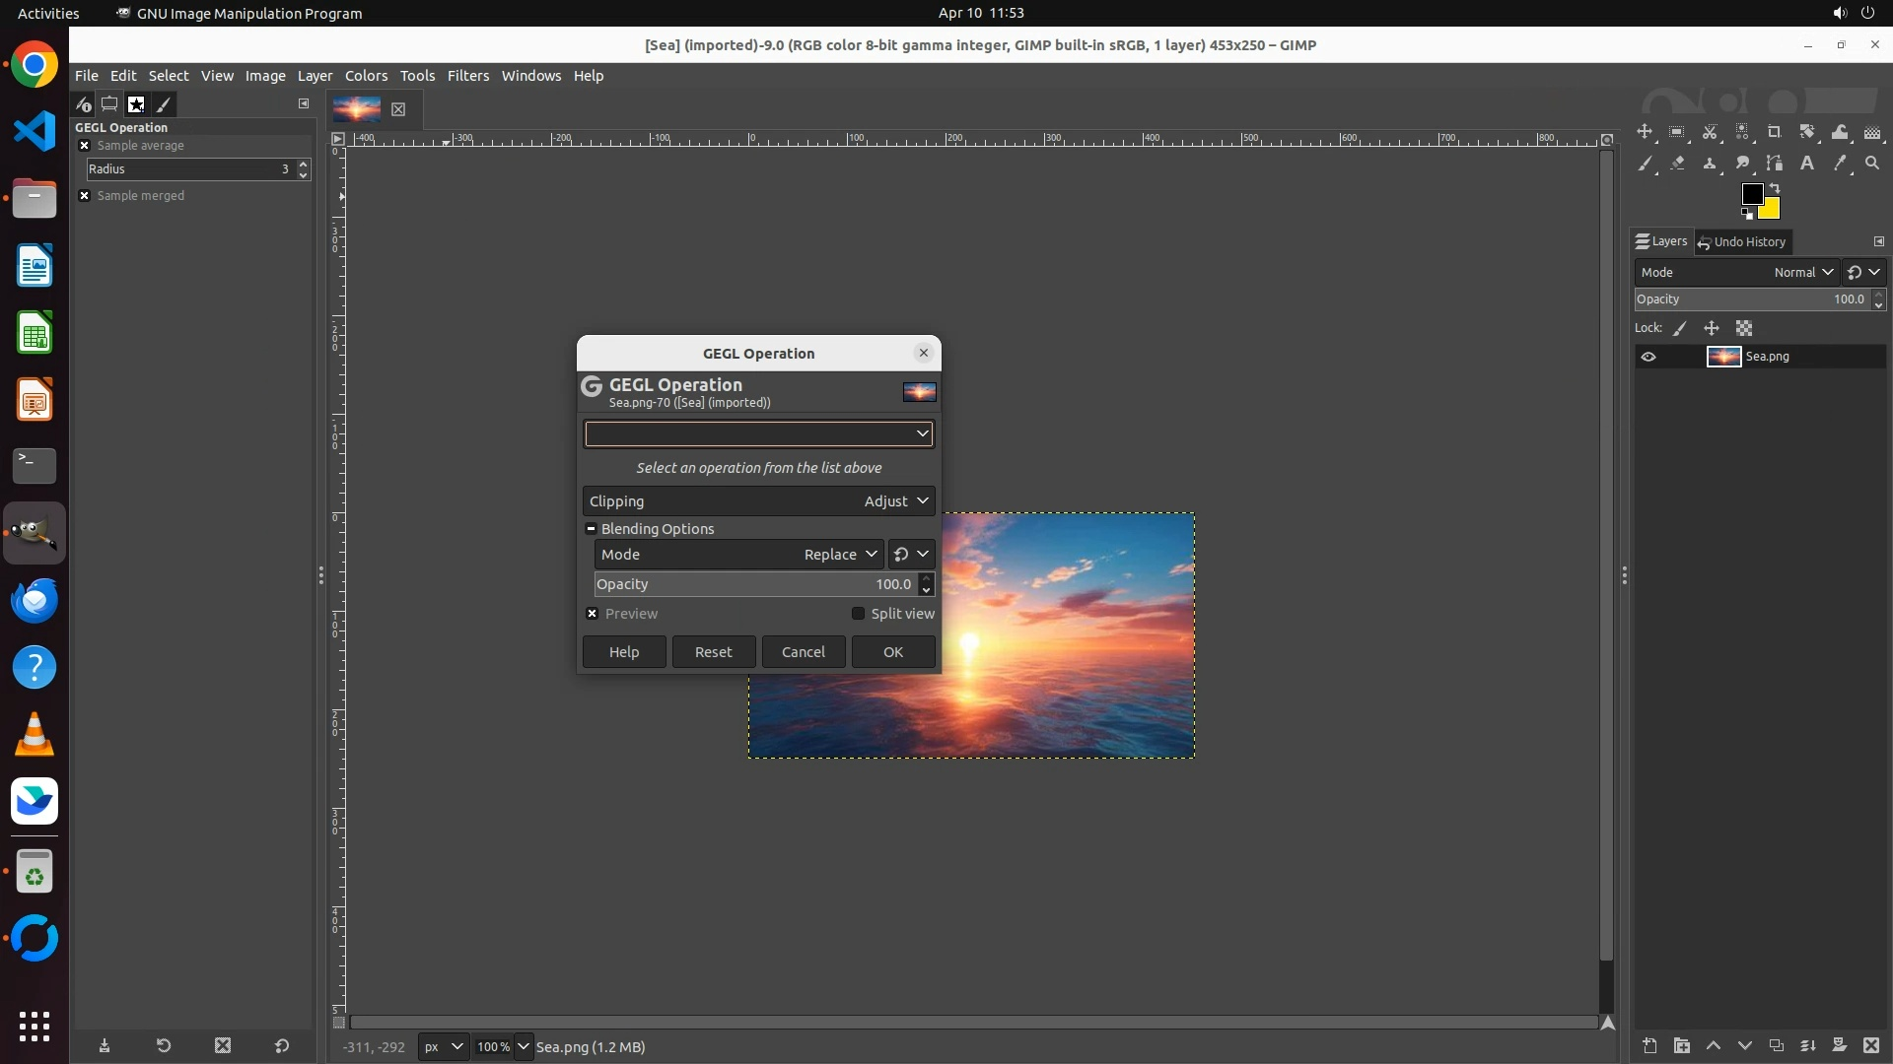This screenshot has height=1064, width=1893.
Task: Open the Clipping Adjust dropdown
Action: click(895, 501)
